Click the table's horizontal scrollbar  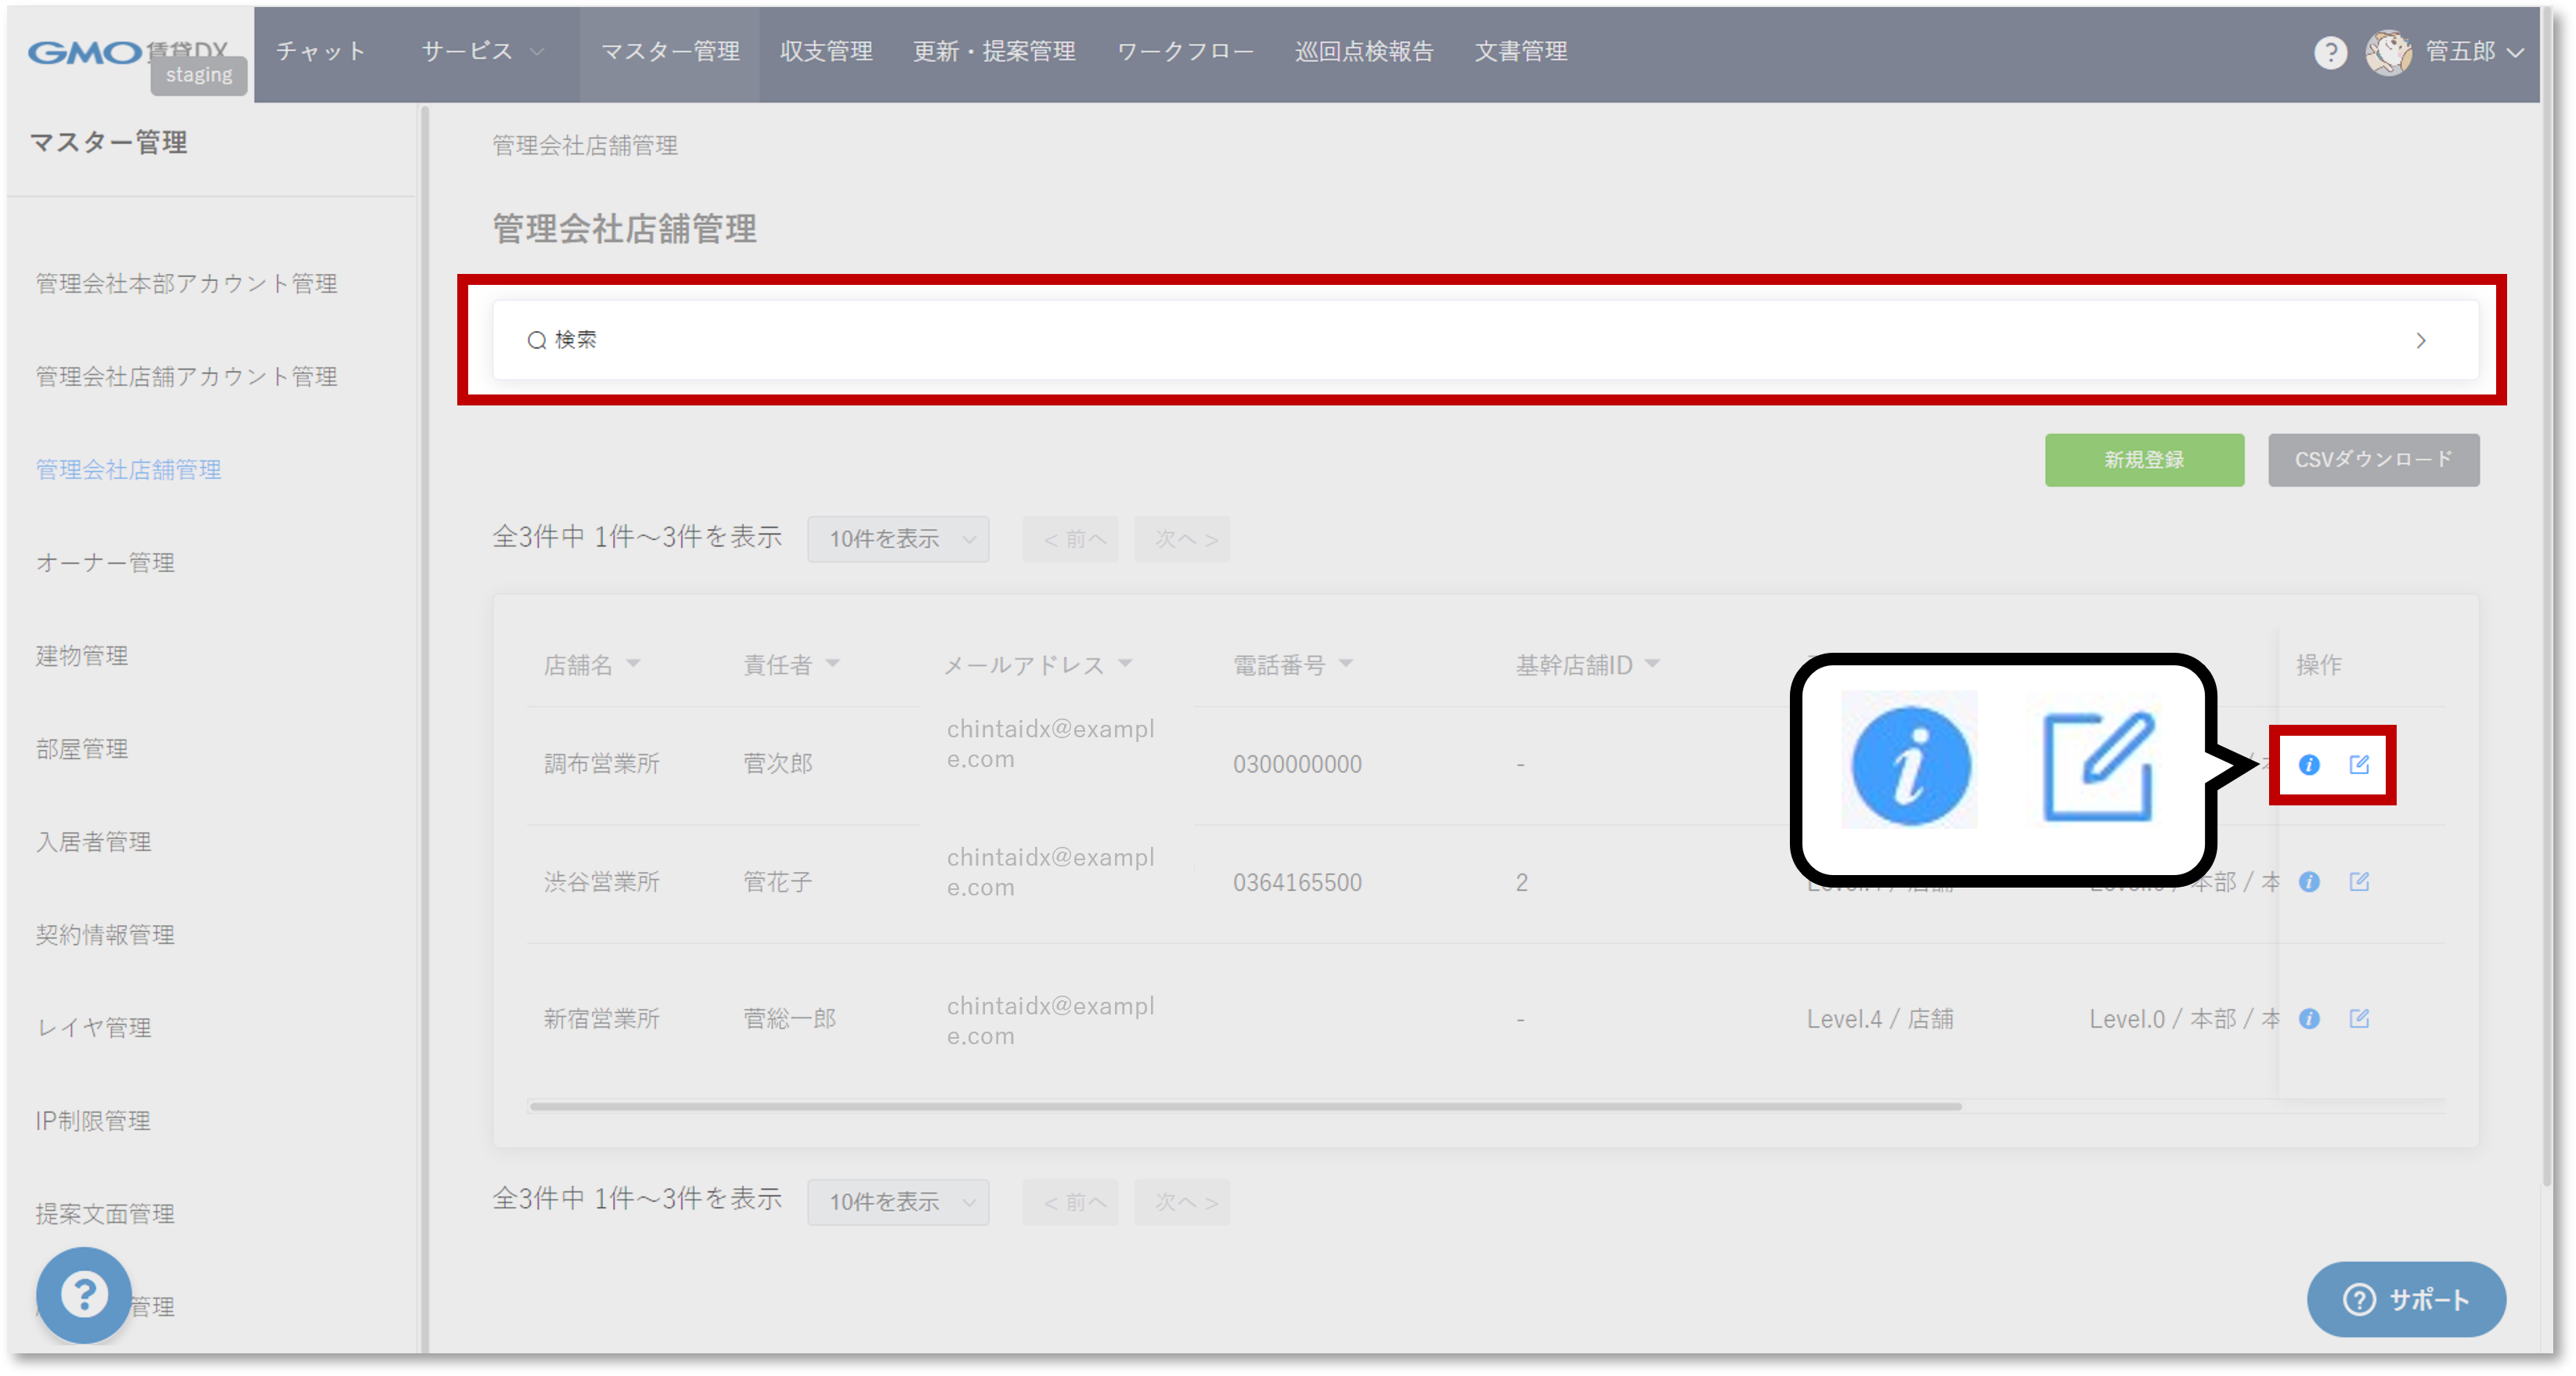point(1245,1106)
